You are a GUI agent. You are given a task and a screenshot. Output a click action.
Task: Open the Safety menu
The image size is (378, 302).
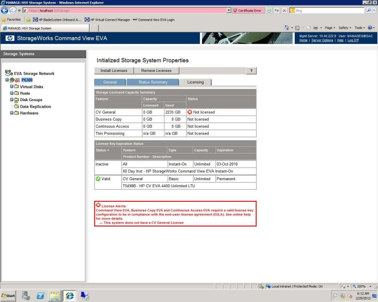345,28
